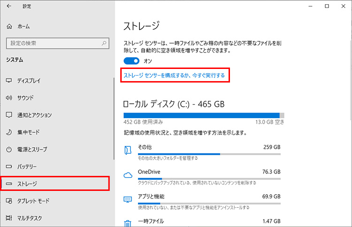Click the OneDrive cloud icon
This screenshot has height=227, width=352.
click(x=128, y=175)
